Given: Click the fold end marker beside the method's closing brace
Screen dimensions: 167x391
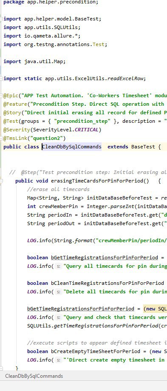Looking at the screenshot, I should [2, 368].
